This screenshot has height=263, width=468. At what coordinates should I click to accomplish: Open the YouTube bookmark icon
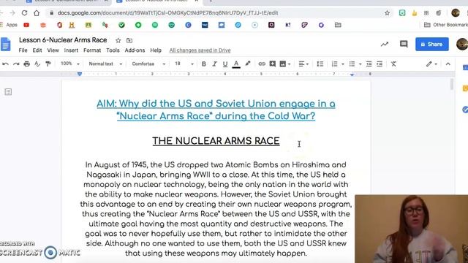[26, 25]
